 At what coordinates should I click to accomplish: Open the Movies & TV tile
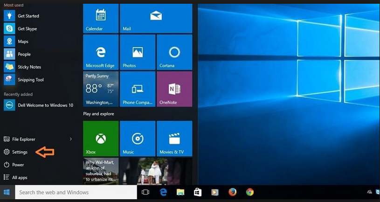(174, 139)
